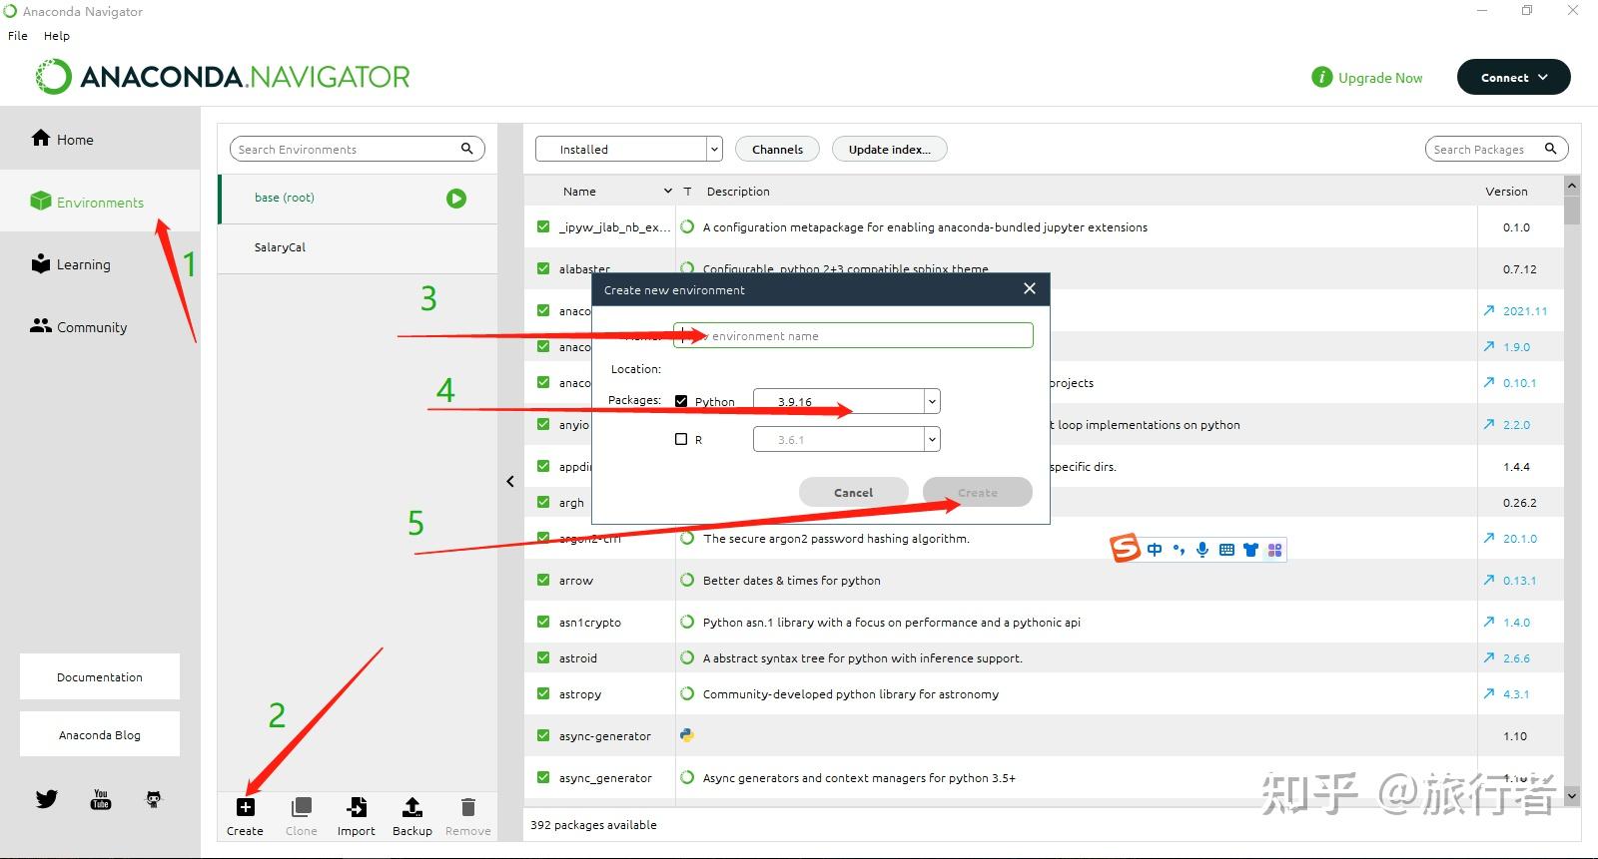This screenshot has height=859, width=1598.
Task: Click the search magnifier in Search Environments
Action: click(x=466, y=149)
